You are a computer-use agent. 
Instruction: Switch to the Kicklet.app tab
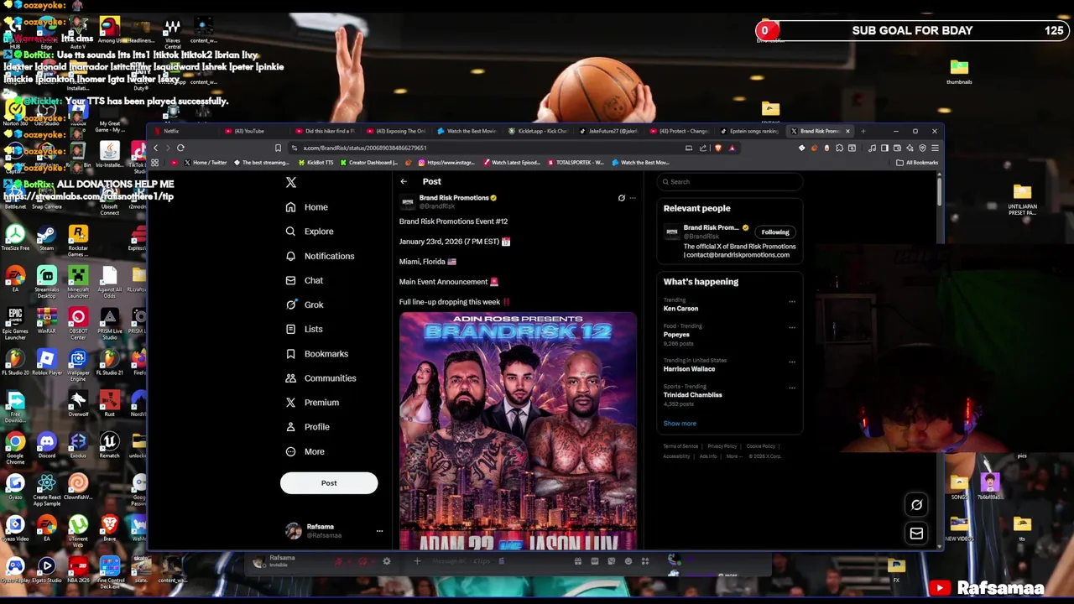(540, 131)
